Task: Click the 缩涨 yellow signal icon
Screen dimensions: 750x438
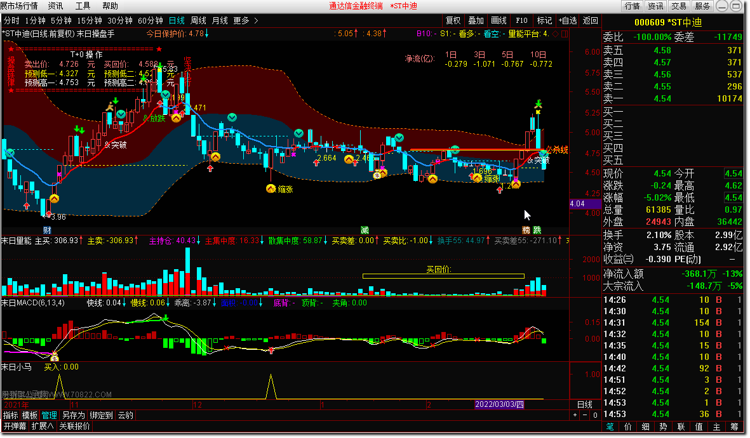Action: coord(271,189)
